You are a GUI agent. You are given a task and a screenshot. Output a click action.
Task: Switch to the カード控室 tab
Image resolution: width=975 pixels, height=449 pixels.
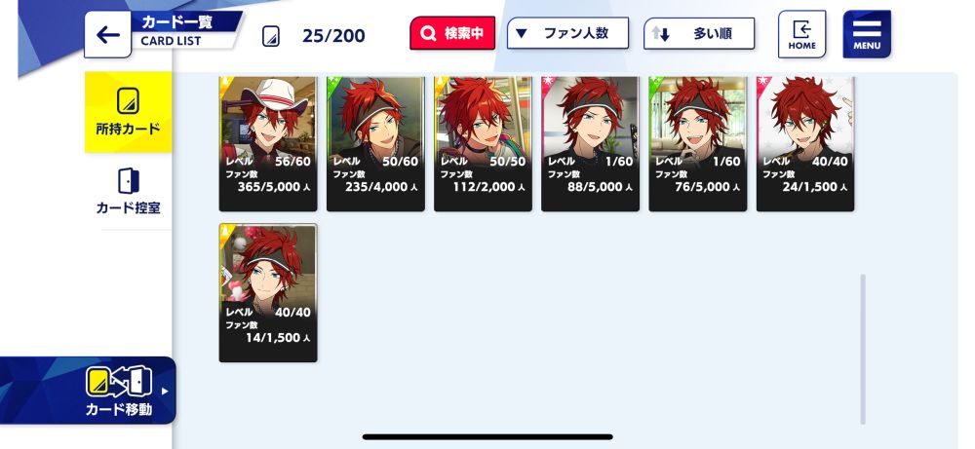[128, 191]
